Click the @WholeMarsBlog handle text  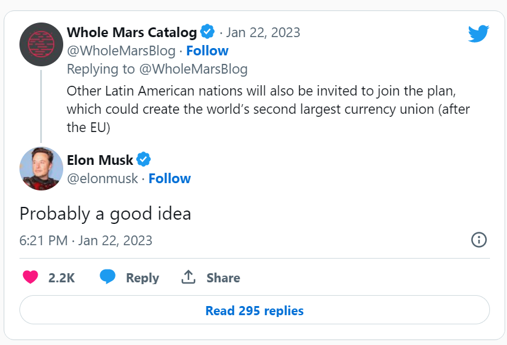coord(121,51)
